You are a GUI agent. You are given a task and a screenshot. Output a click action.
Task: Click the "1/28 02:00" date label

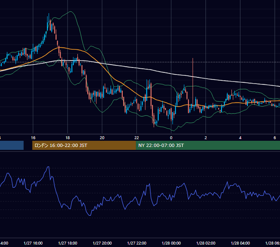click(x=206, y=243)
